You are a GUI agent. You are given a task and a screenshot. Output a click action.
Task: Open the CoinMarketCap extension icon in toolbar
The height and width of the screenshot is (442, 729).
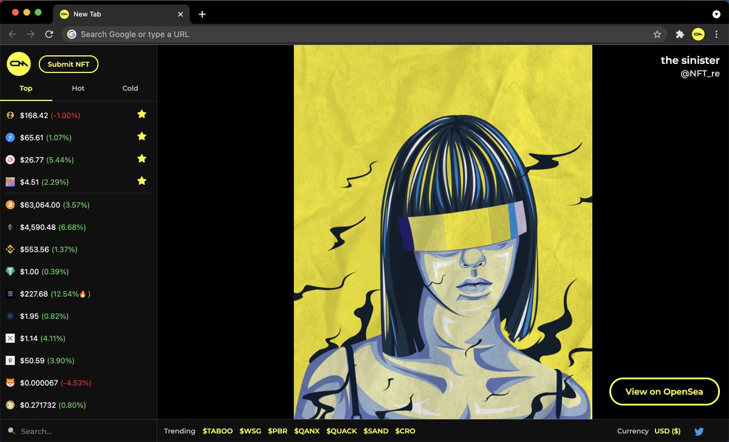(x=698, y=34)
